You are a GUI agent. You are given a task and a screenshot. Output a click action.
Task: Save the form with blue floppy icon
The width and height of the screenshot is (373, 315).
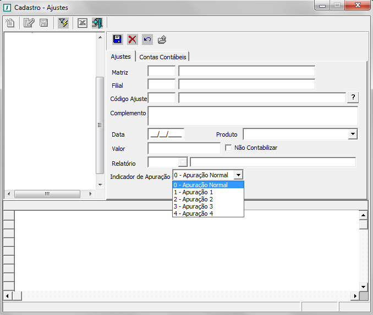tap(117, 40)
